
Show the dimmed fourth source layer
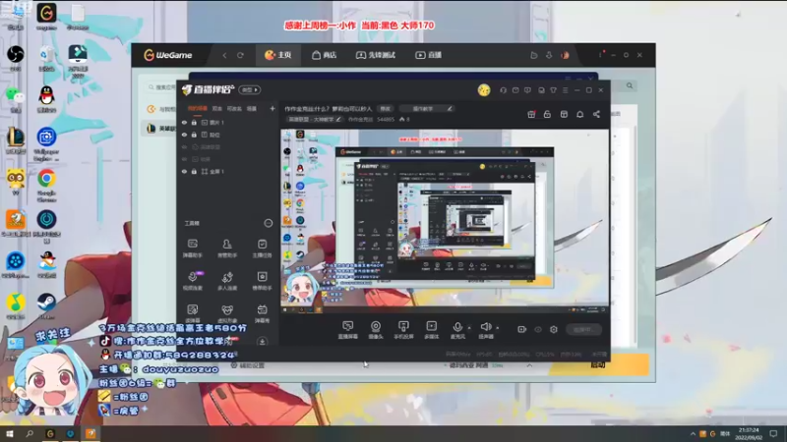point(184,159)
